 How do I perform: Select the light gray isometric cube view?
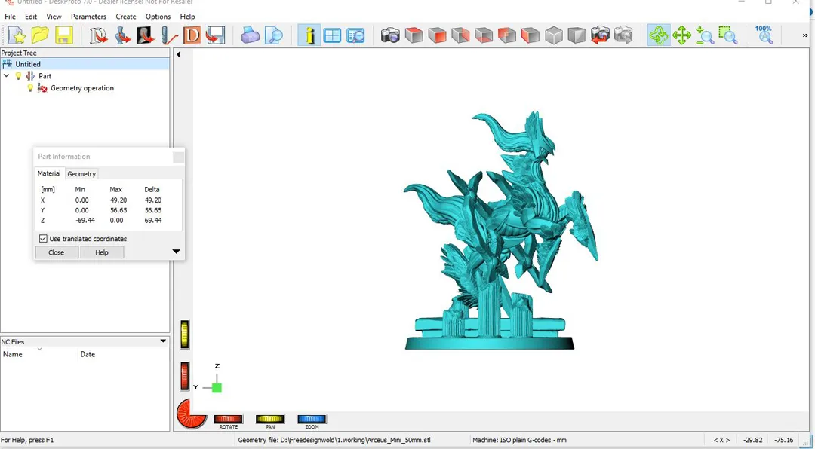pos(554,35)
